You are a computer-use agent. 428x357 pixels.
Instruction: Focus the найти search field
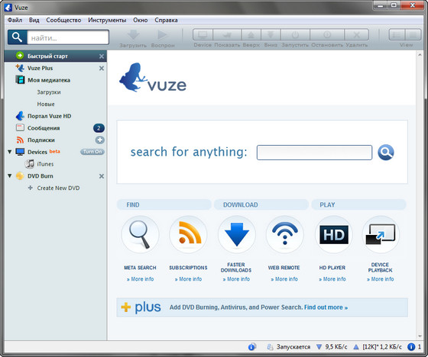pos(68,37)
